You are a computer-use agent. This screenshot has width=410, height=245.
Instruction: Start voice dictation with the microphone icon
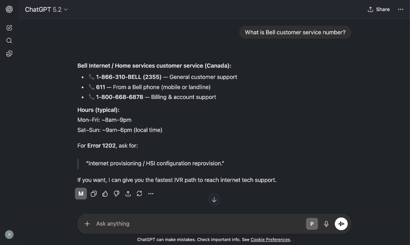tap(326, 224)
